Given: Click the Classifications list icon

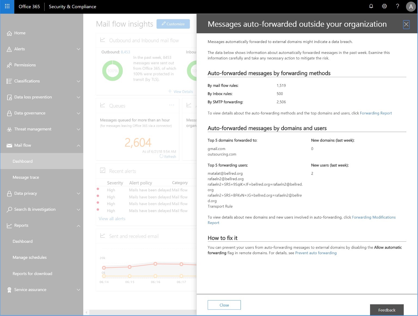Looking at the screenshot, I should click(x=9, y=81).
